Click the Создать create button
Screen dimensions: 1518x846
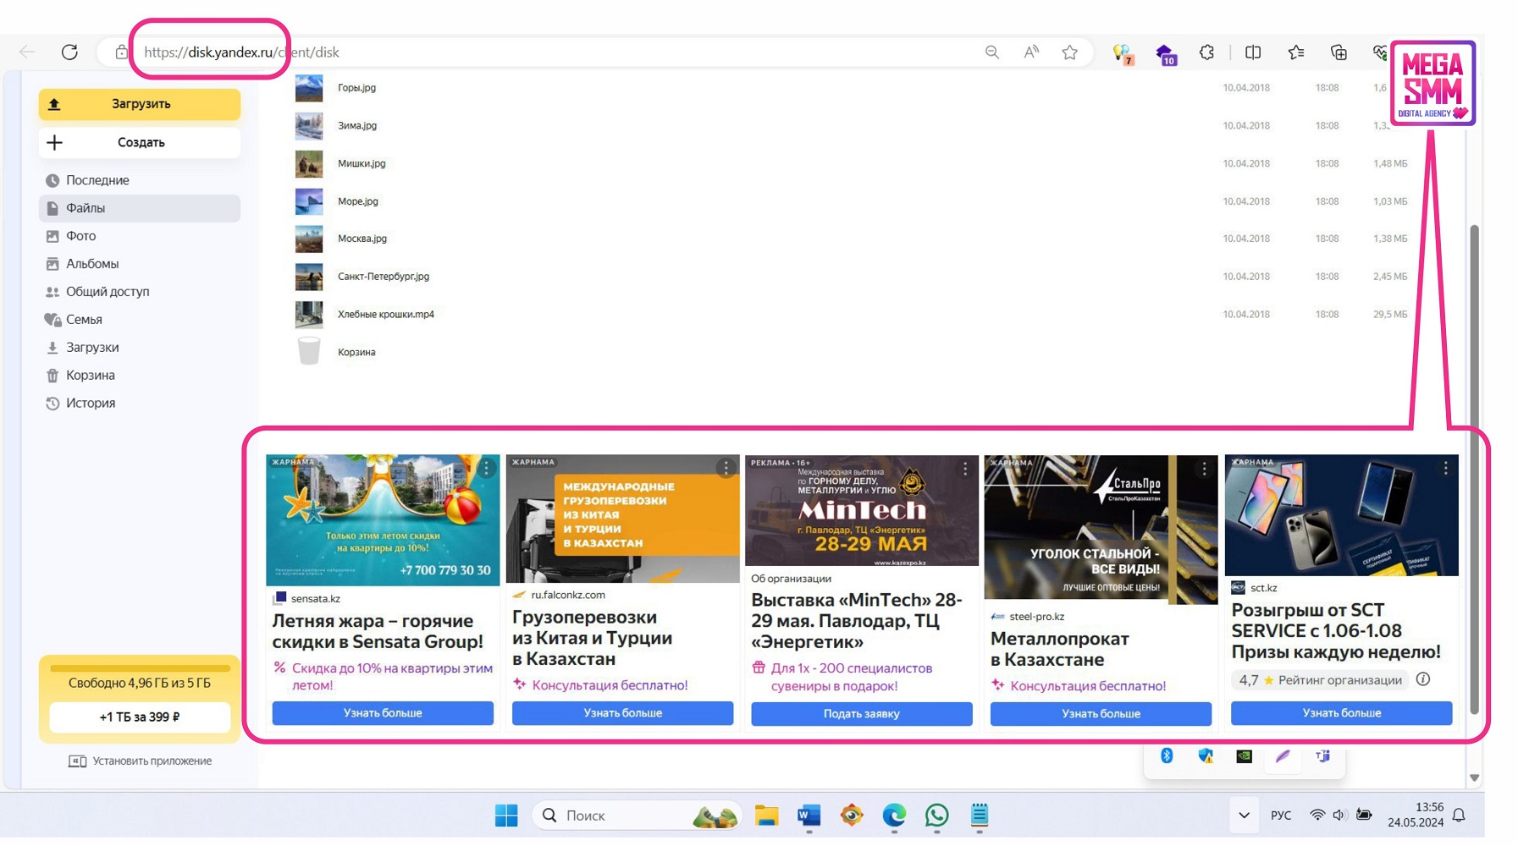[140, 142]
